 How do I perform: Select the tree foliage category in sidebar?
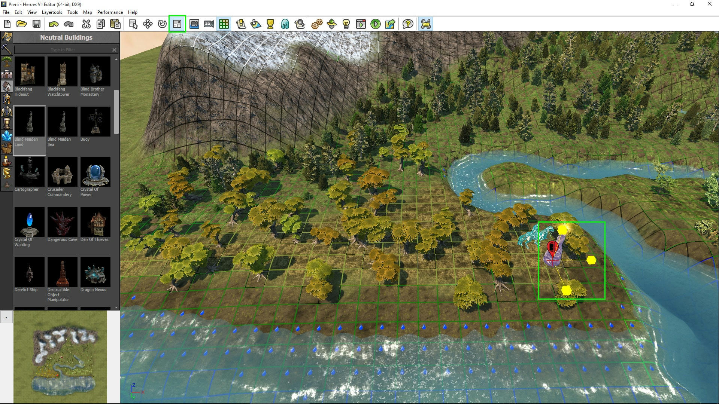click(6, 62)
